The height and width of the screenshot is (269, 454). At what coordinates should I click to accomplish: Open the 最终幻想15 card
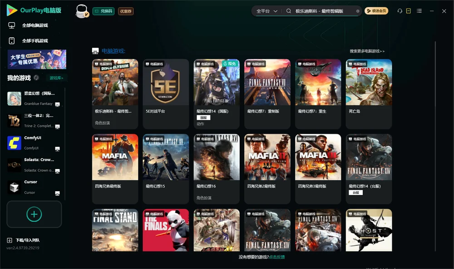[166, 169]
